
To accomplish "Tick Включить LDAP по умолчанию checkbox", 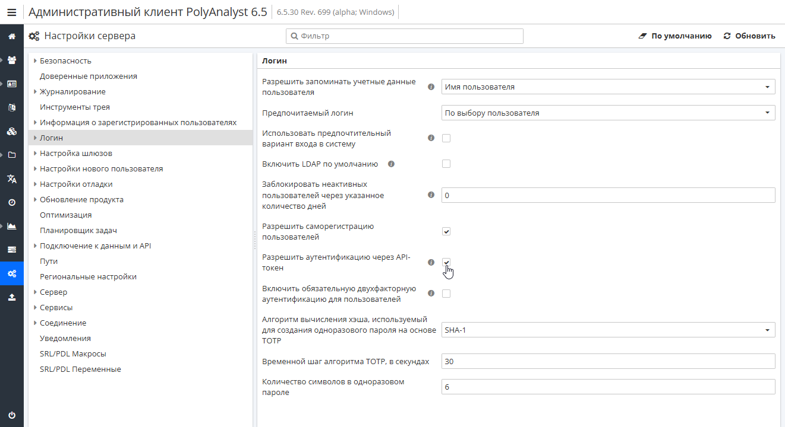I will tap(446, 164).
